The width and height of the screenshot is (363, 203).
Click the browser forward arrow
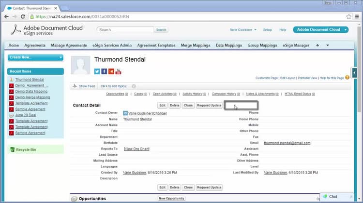pyautogui.click(x=15, y=16)
